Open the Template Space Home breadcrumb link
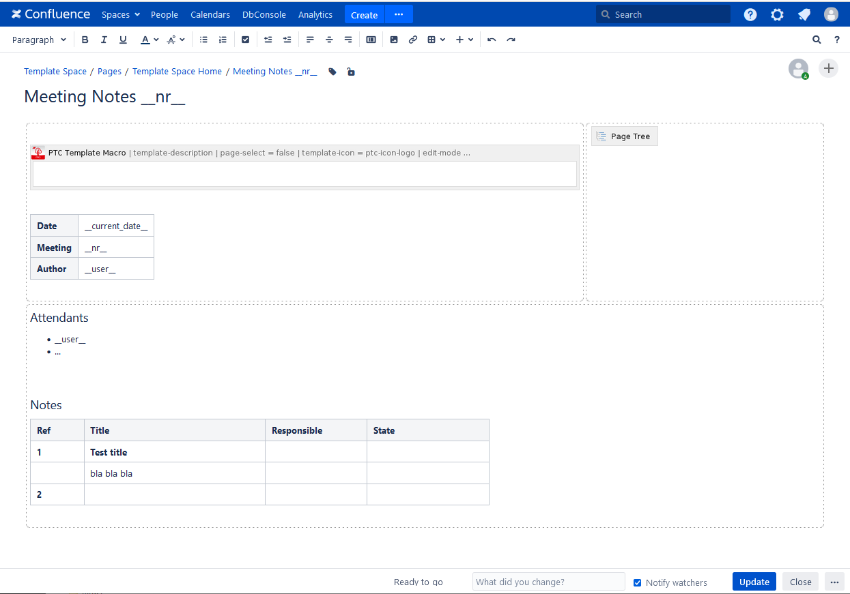850x594 pixels. [x=177, y=72]
